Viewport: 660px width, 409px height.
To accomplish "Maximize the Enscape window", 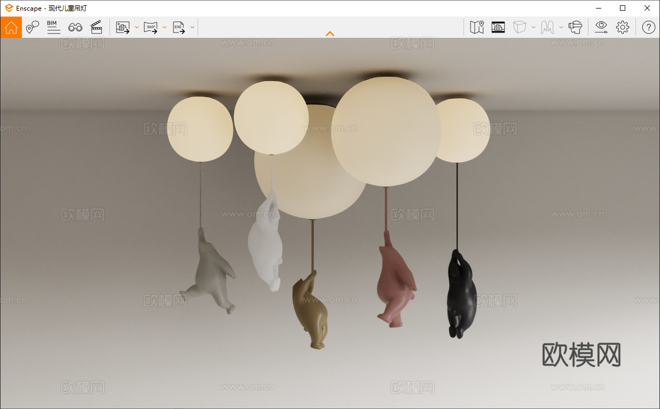I will [x=623, y=8].
